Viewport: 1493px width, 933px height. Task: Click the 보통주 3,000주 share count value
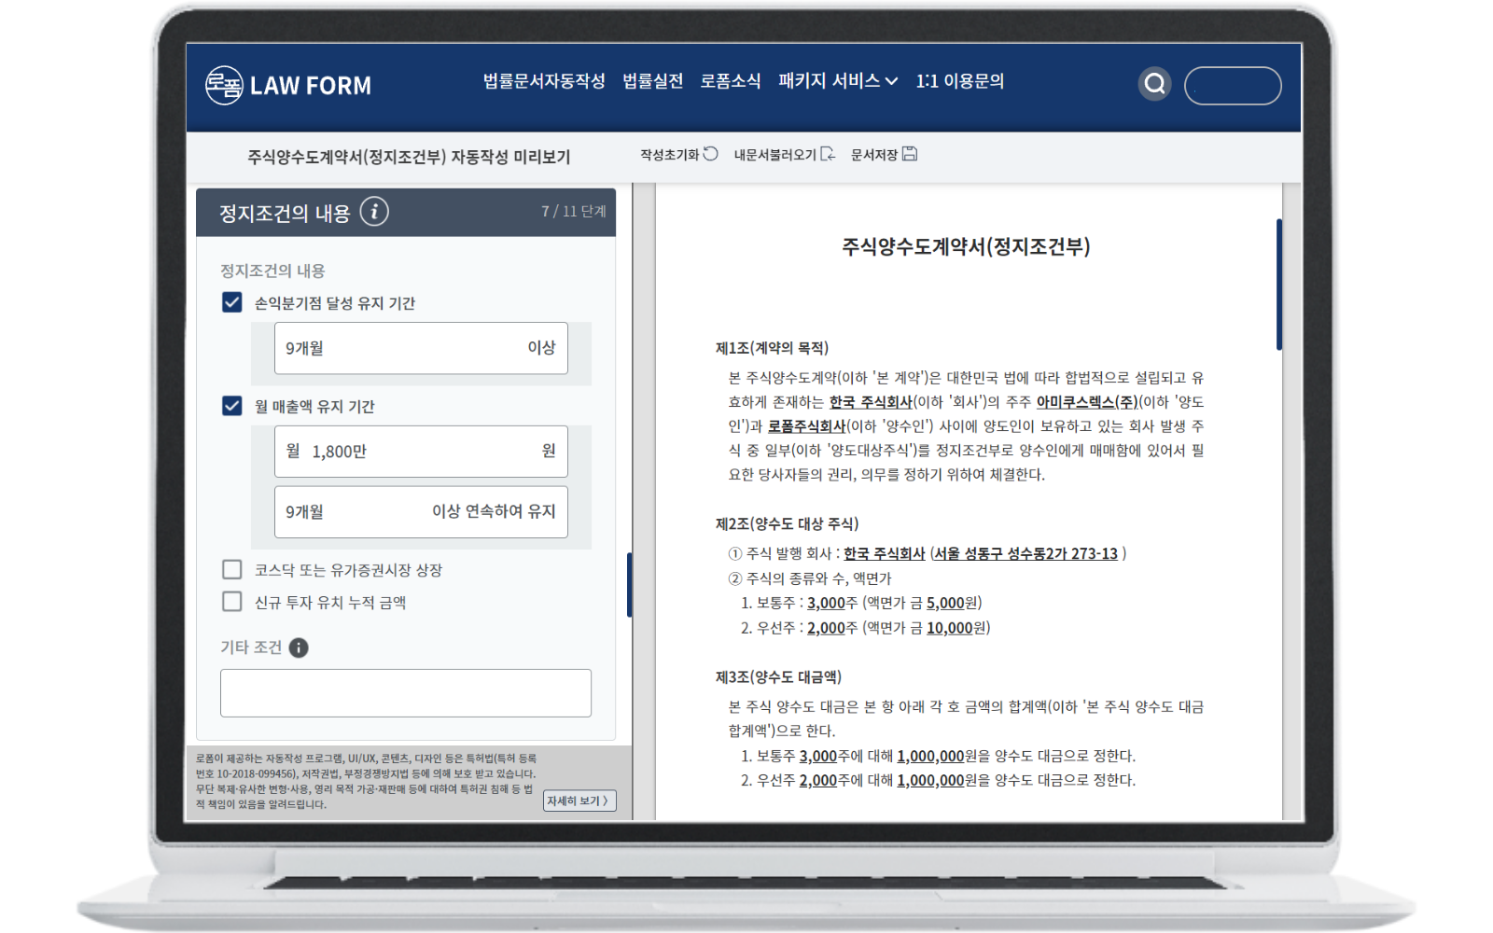click(826, 604)
